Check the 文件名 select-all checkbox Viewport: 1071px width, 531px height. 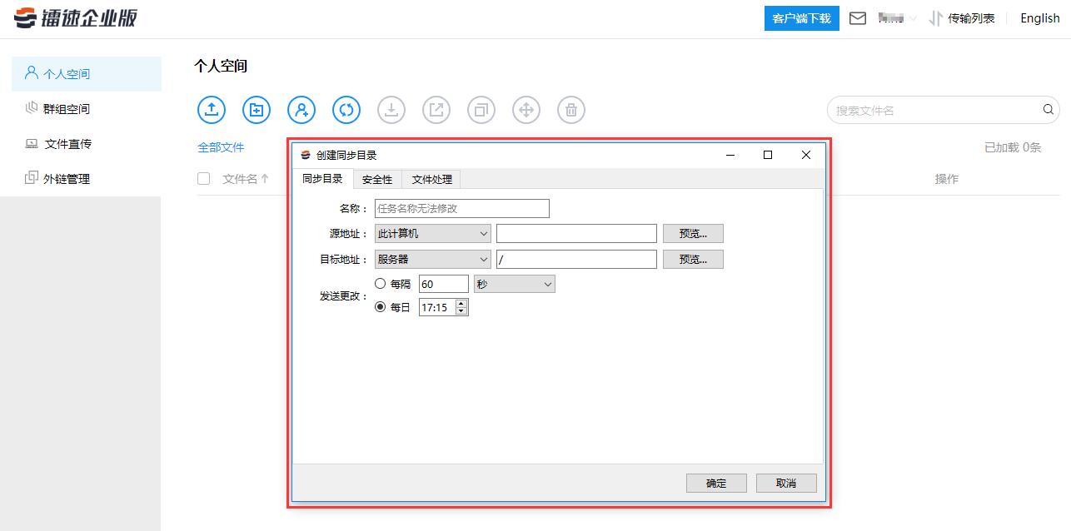pyautogui.click(x=203, y=177)
